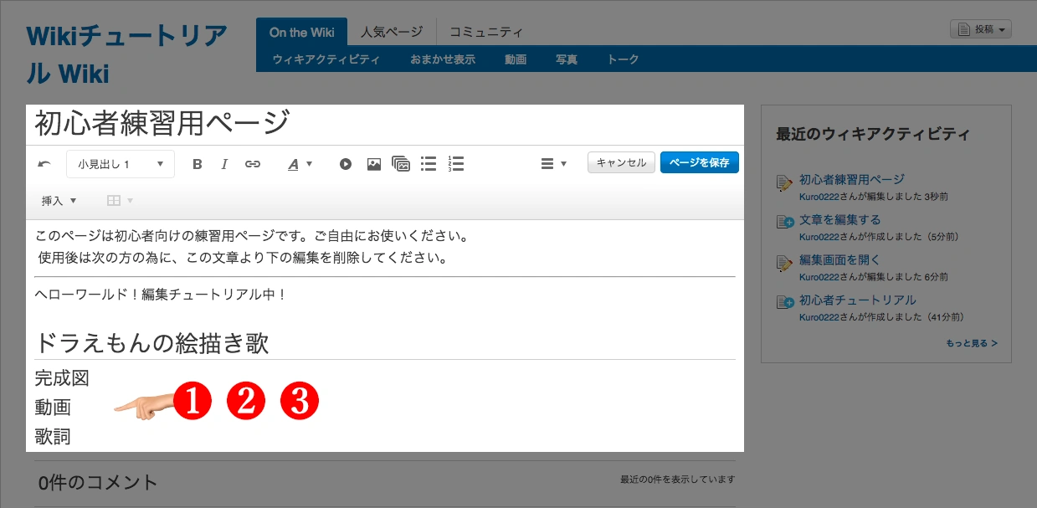Open the text style A dropdown
This screenshot has height=508, width=1037.
[300, 164]
